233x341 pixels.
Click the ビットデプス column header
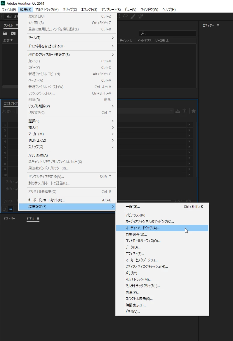tap(144, 41)
